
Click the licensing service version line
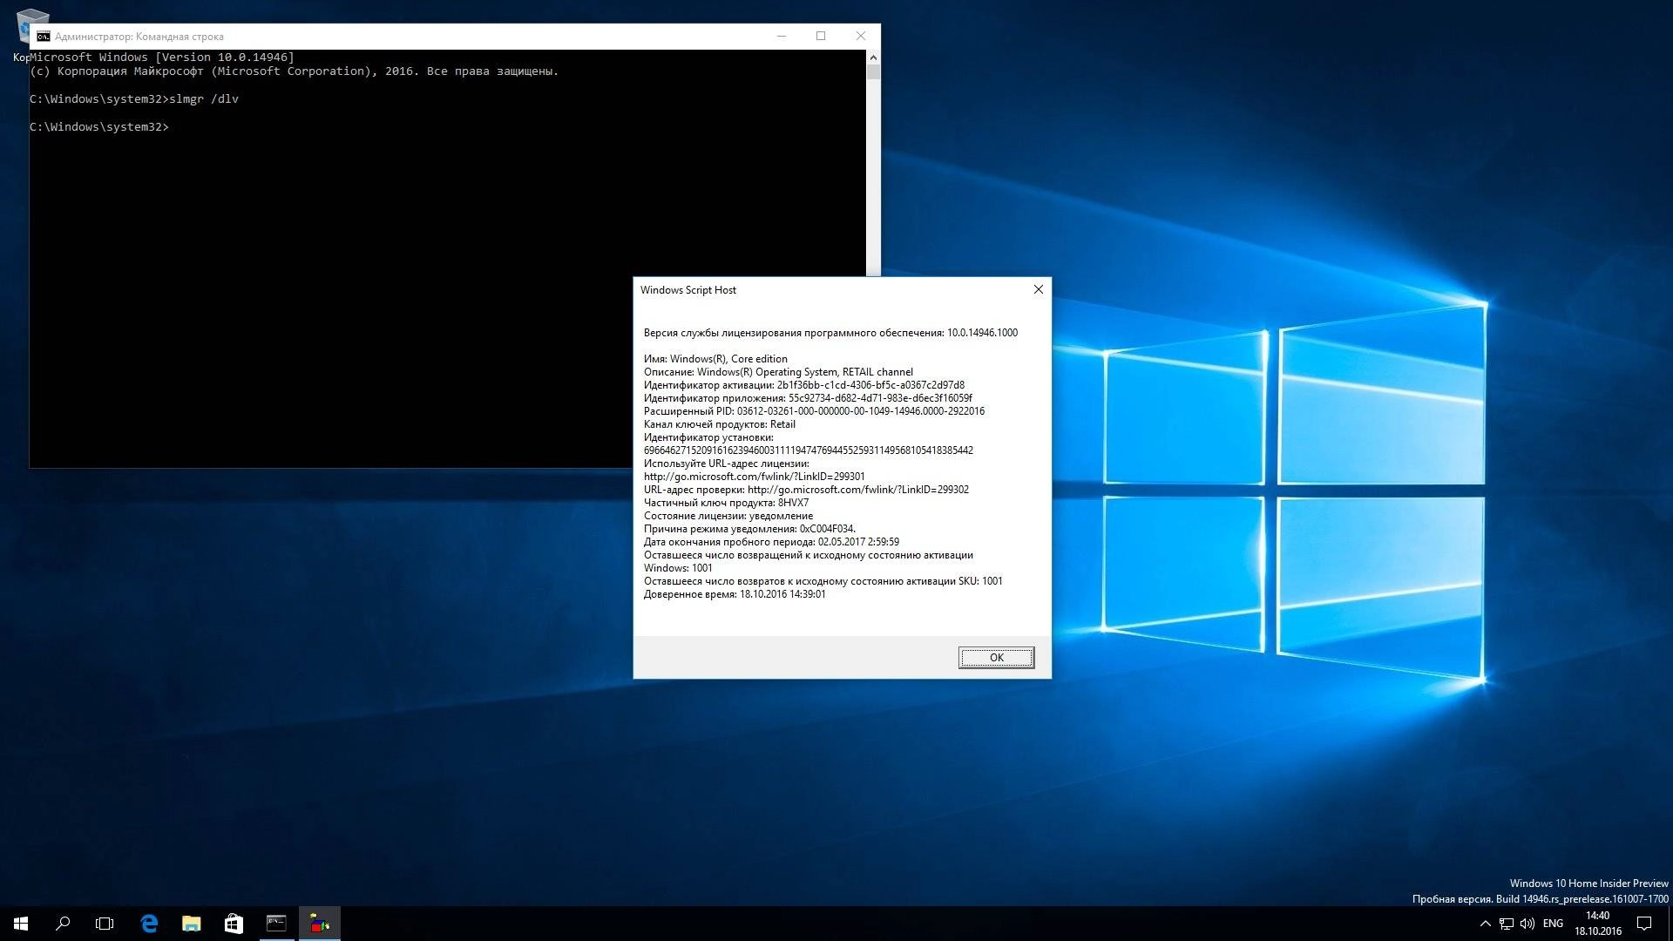[x=830, y=333]
